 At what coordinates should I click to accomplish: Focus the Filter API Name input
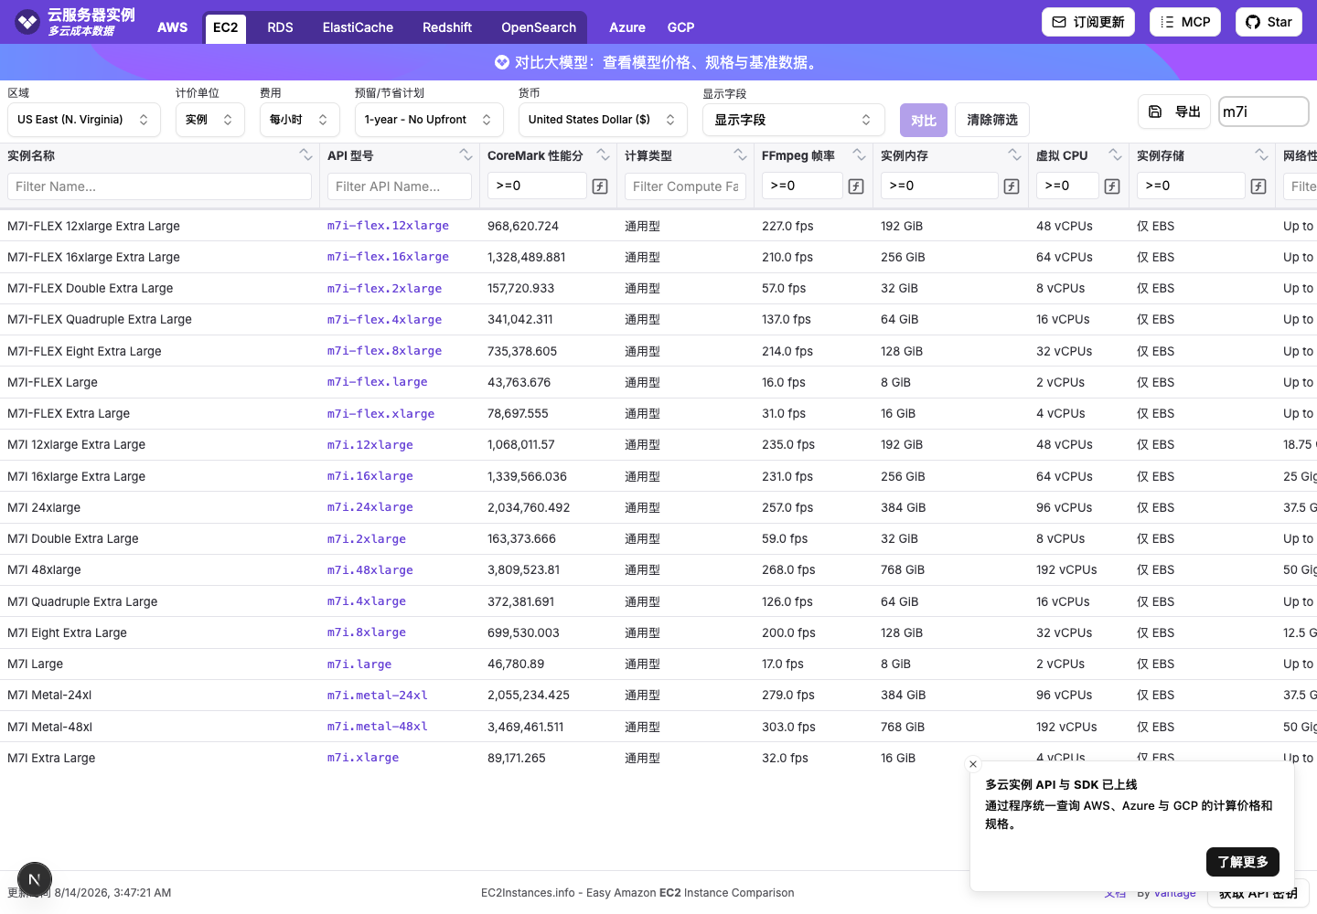tap(400, 186)
